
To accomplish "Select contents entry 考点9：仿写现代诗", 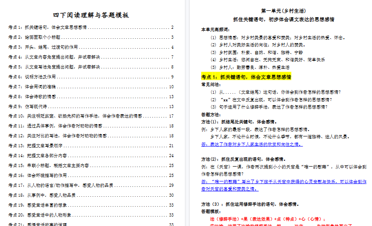I will tap(91, 106).
